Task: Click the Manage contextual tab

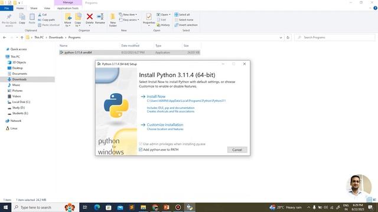Action: click(68, 2)
